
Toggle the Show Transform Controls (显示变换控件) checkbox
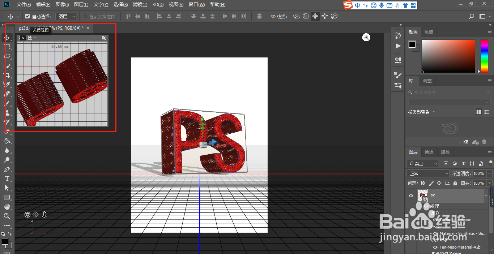click(x=85, y=16)
